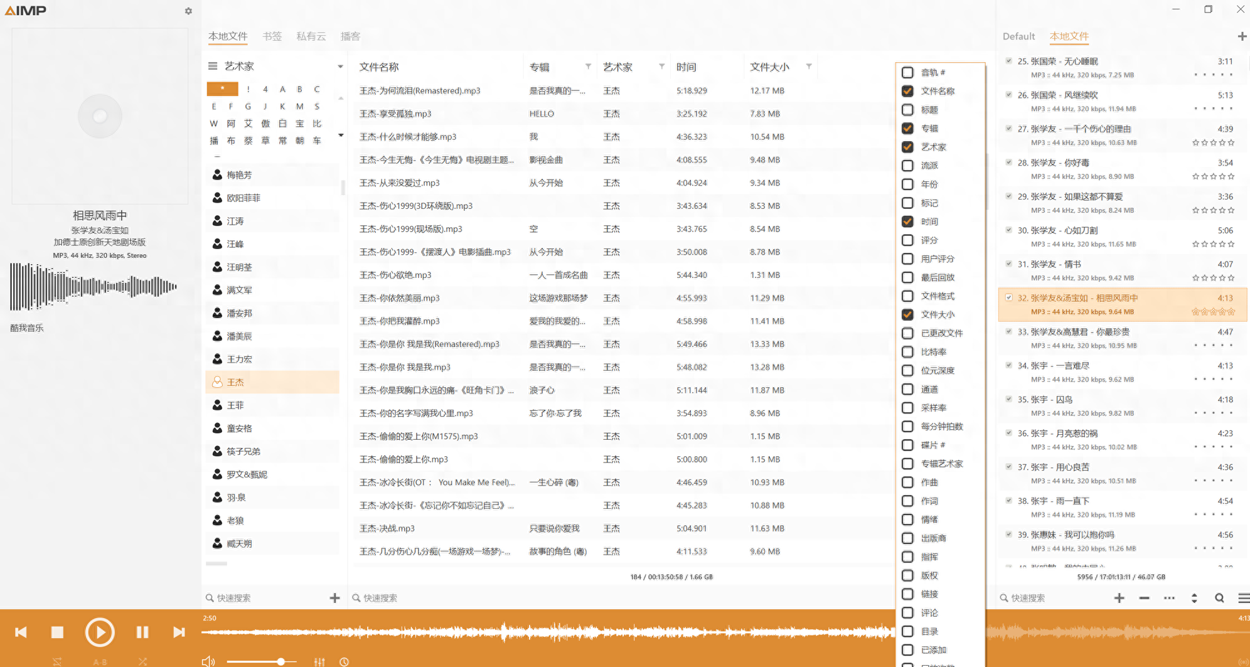Screen dimensions: 1250x667
Task: Switch to the Default playlist tab
Action: tap(1018, 36)
